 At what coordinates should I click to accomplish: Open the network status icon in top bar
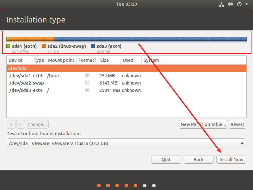221,4
